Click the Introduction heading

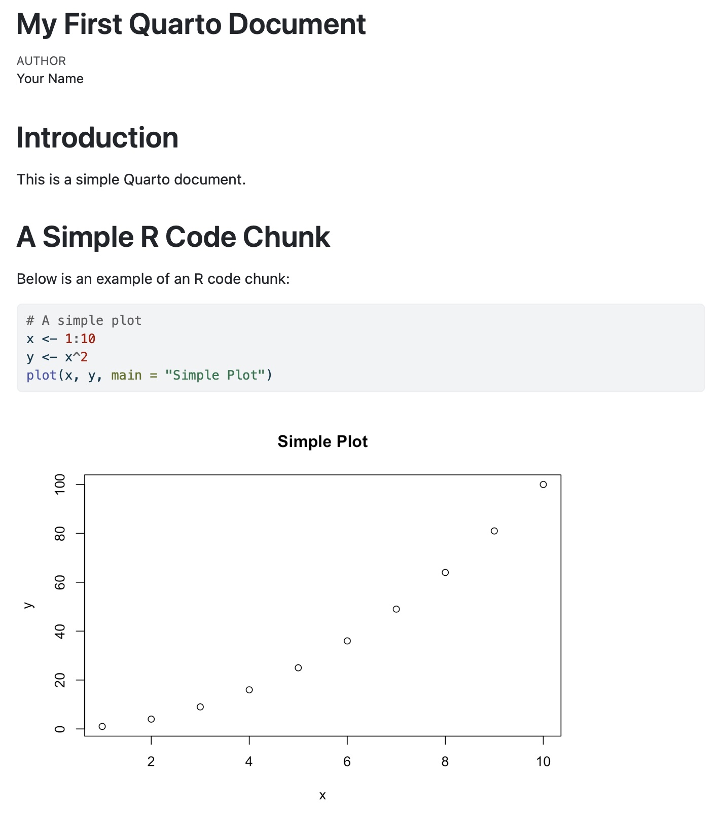(97, 137)
